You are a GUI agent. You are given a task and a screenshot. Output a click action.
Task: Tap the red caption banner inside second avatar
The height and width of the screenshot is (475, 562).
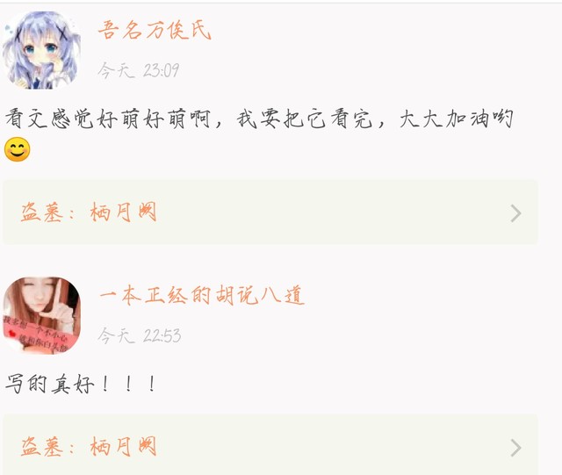(38, 335)
